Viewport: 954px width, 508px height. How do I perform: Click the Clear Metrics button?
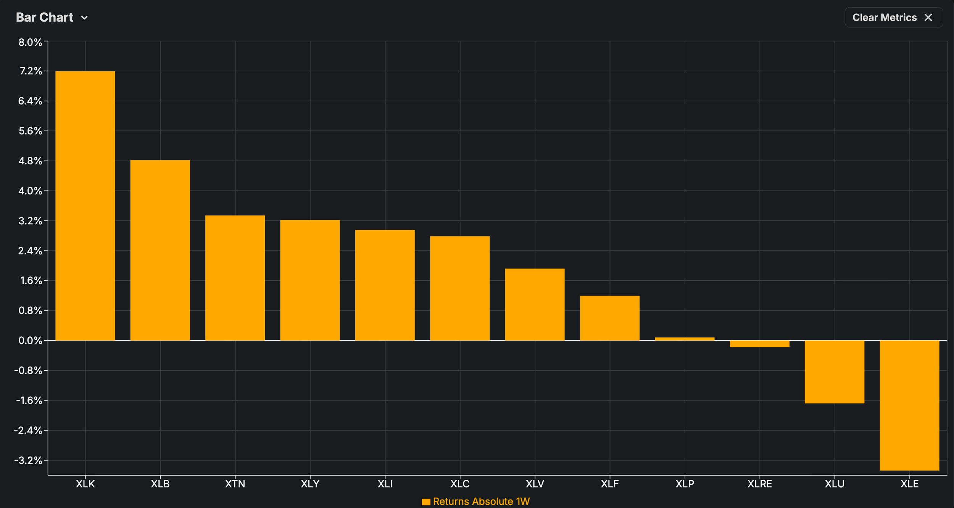pos(894,18)
